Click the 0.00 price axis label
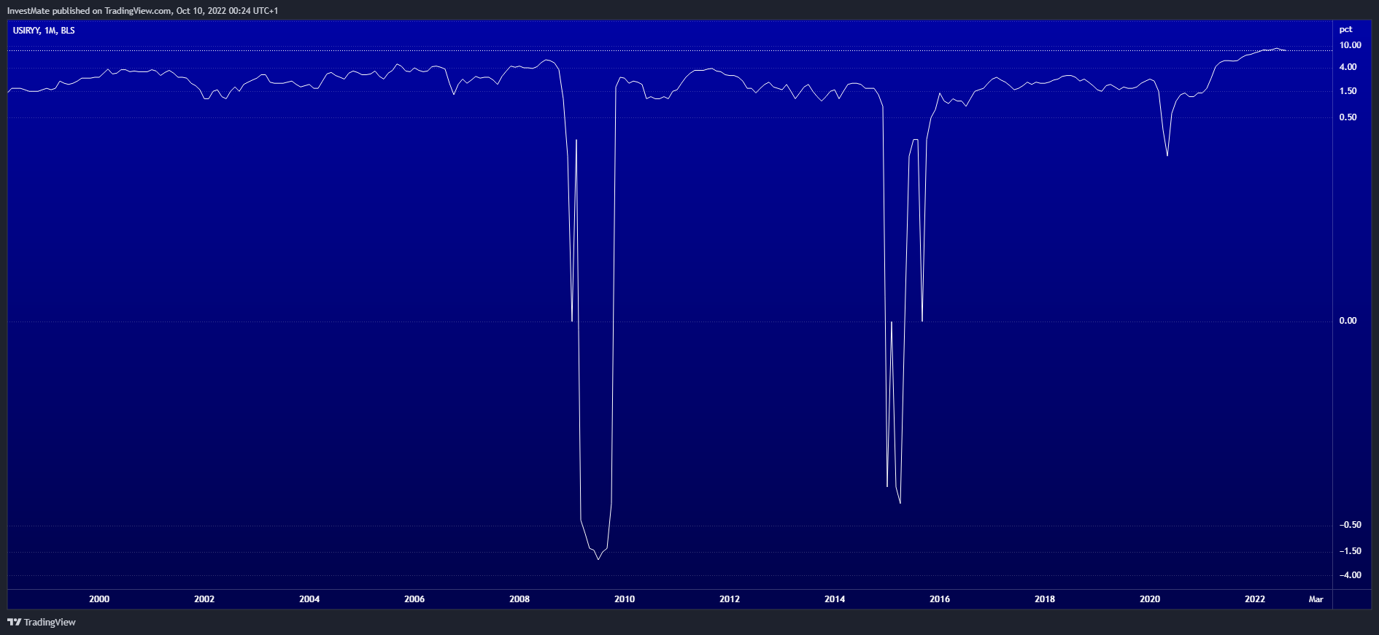This screenshot has width=1379, height=635. (x=1348, y=321)
